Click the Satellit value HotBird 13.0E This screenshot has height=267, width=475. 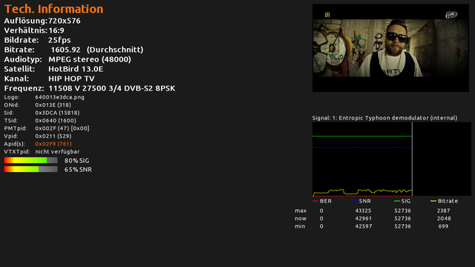[x=76, y=69]
